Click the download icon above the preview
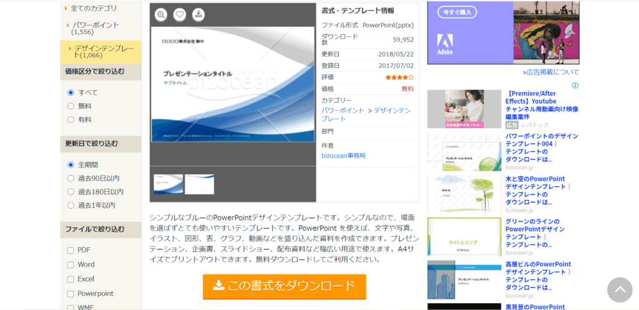The height and width of the screenshot is (310, 639). point(198,15)
